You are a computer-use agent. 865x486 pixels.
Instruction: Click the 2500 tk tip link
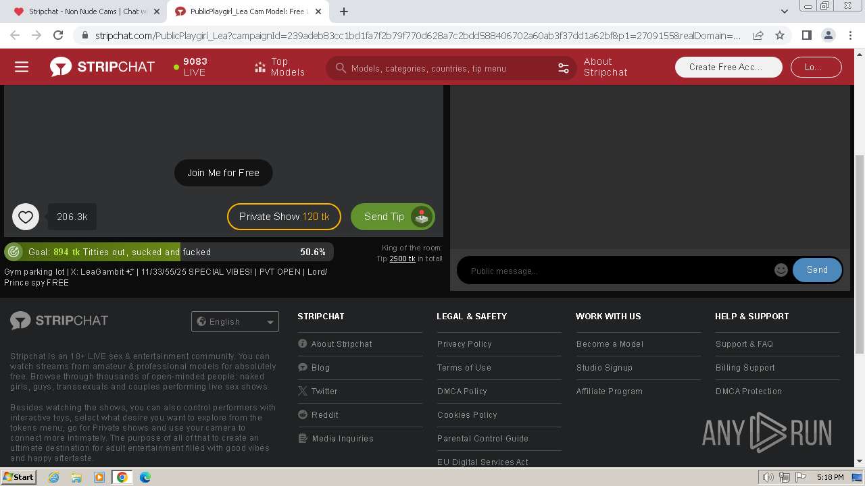point(402,259)
